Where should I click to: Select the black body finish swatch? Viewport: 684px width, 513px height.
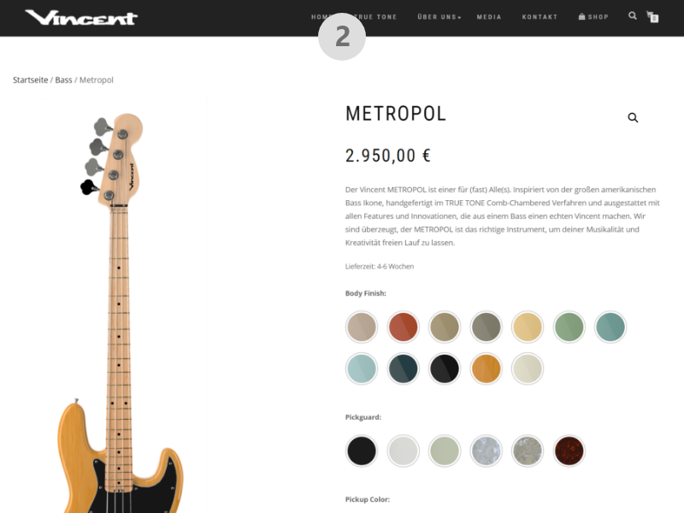(x=445, y=369)
